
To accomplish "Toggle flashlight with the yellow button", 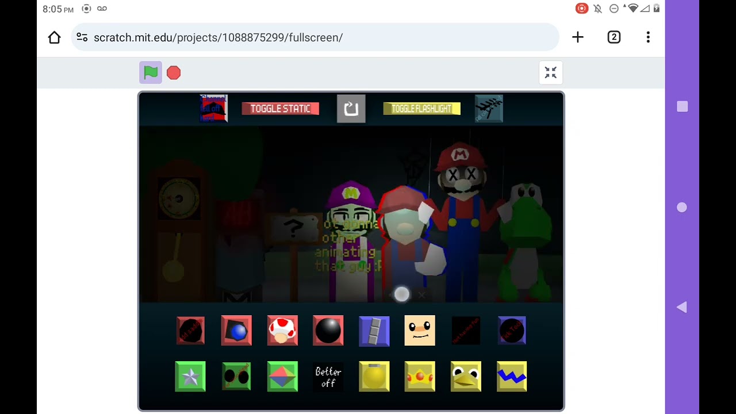I will [x=421, y=109].
